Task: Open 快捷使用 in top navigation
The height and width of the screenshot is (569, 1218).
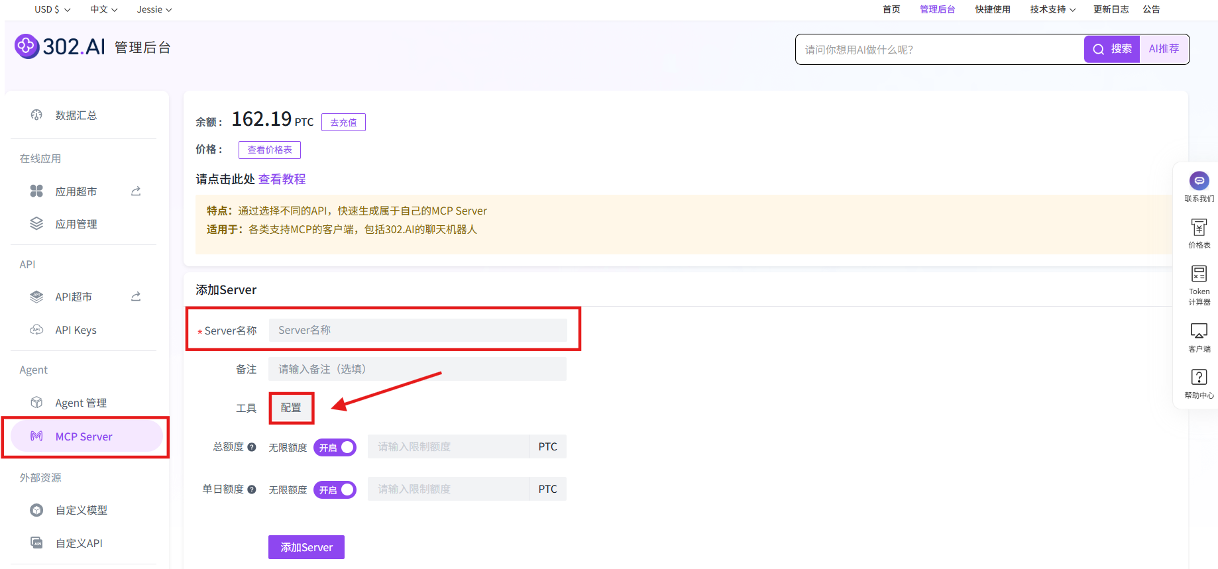Action: coord(993,9)
